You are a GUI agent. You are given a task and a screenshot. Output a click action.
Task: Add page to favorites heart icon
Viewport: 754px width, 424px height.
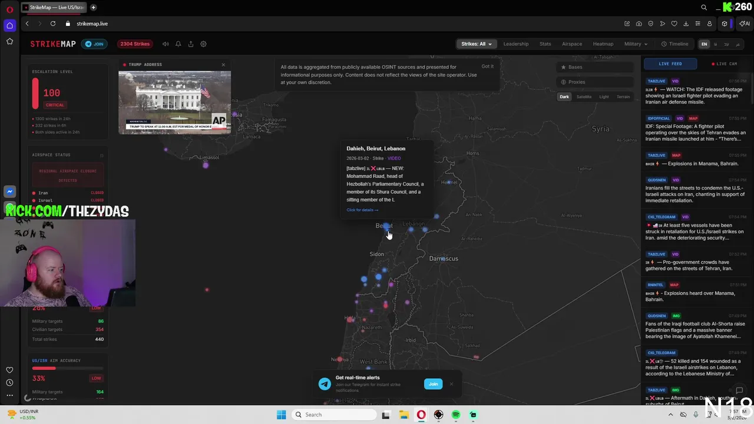coord(674,24)
